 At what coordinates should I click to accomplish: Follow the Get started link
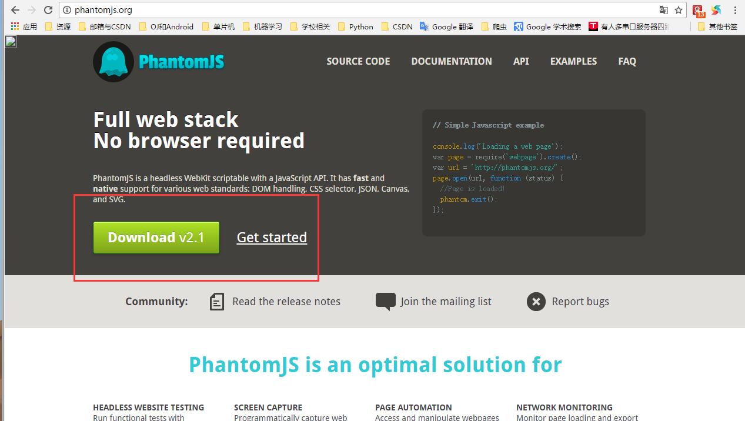pos(272,238)
